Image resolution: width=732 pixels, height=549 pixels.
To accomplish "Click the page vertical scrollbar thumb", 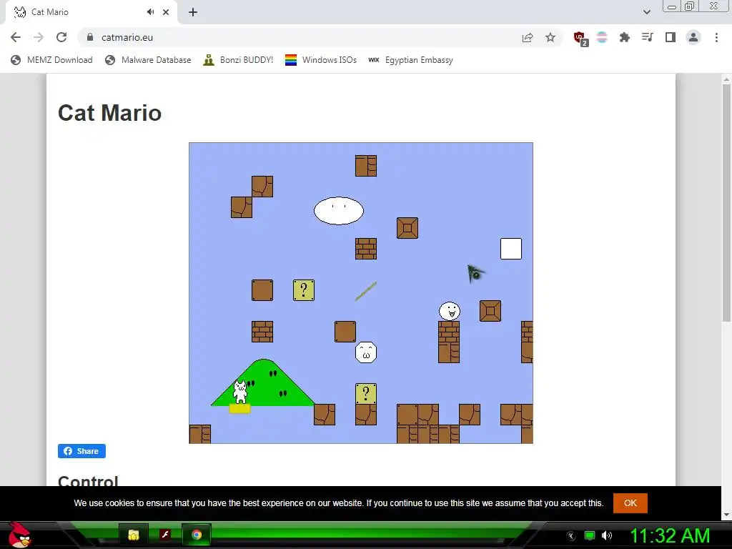I will click(726, 203).
